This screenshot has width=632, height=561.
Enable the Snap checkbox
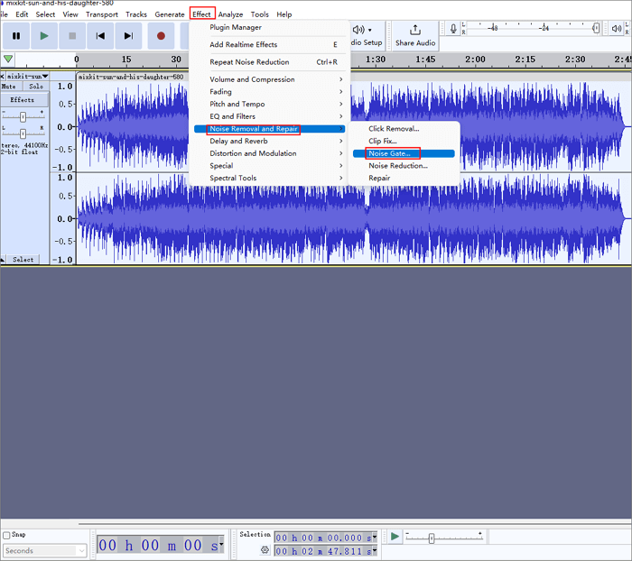(x=7, y=535)
